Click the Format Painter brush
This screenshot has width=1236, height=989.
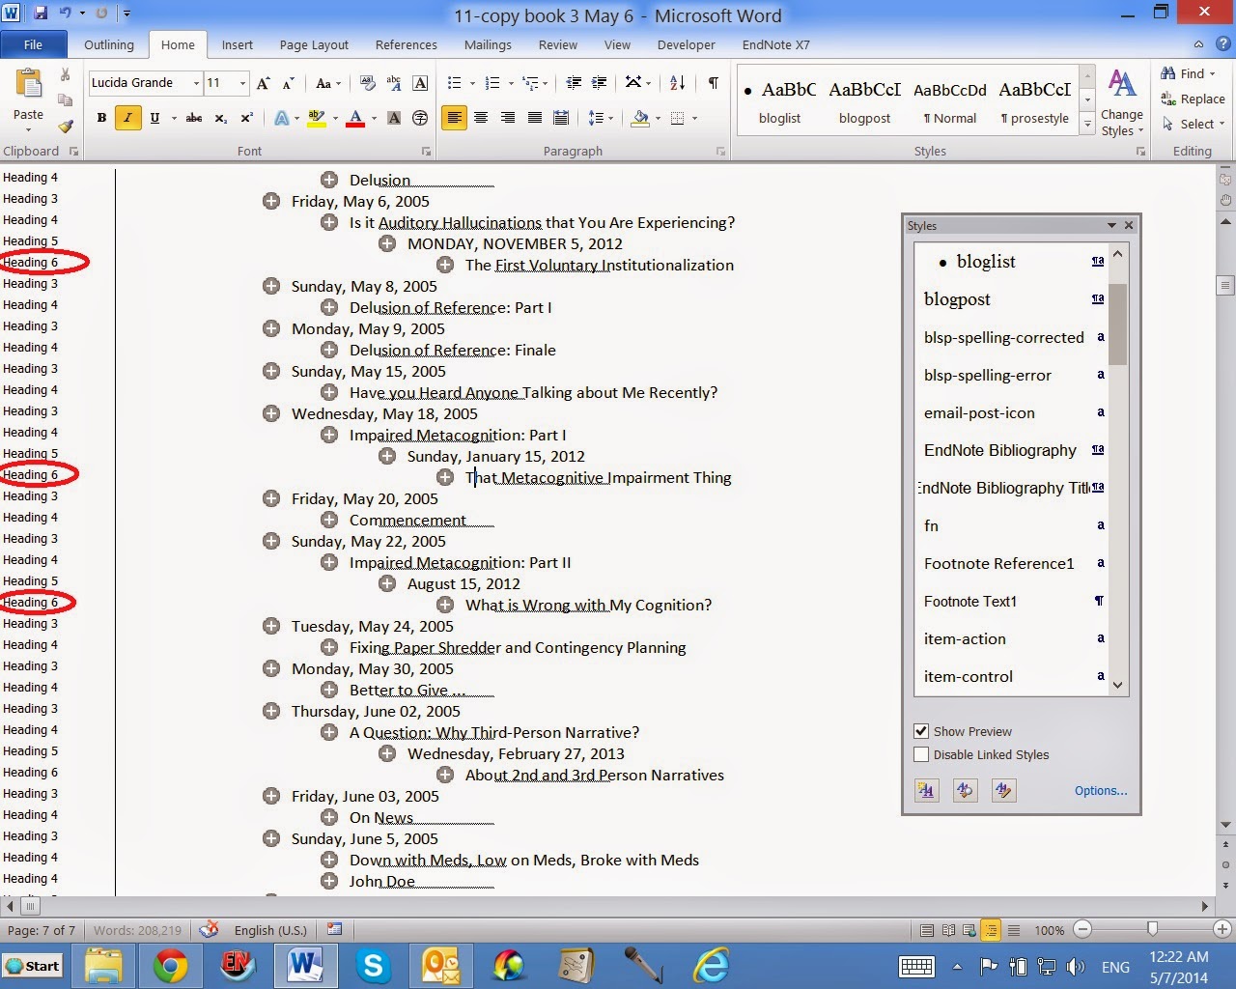pos(66,126)
